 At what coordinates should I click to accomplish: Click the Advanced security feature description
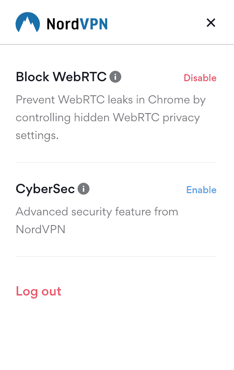click(97, 220)
